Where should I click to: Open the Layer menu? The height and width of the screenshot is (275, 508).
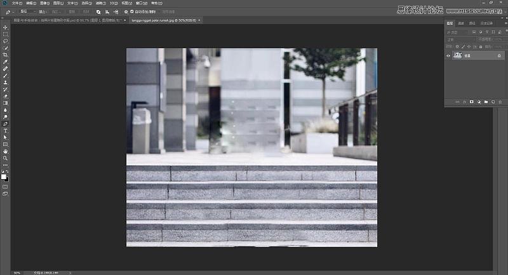(x=58, y=3)
